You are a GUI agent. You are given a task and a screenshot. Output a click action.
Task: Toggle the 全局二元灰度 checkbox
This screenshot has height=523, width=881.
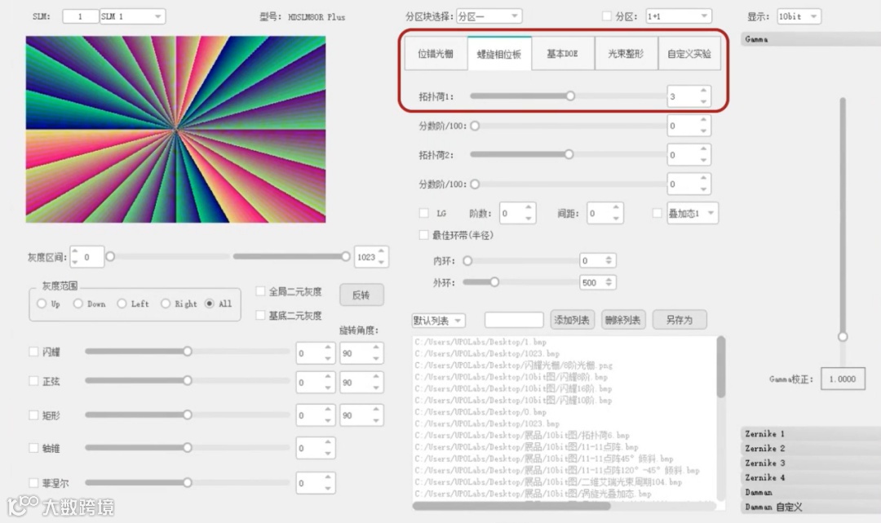coord(260,291)
